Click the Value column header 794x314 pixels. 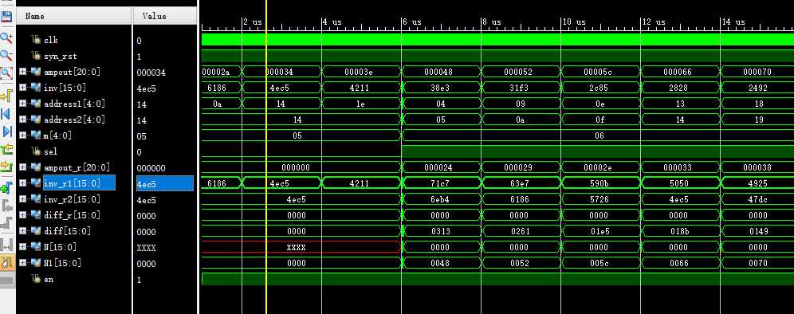coord(164,16)
